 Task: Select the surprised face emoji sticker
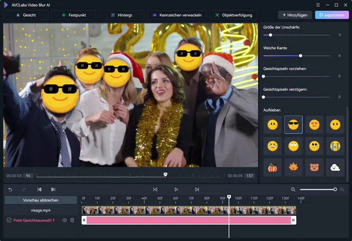(x=335, y=125)
